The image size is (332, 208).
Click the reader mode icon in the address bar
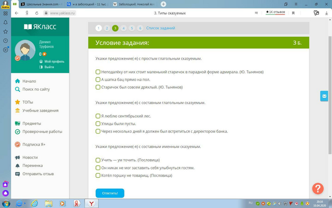(x=256, y=13)
